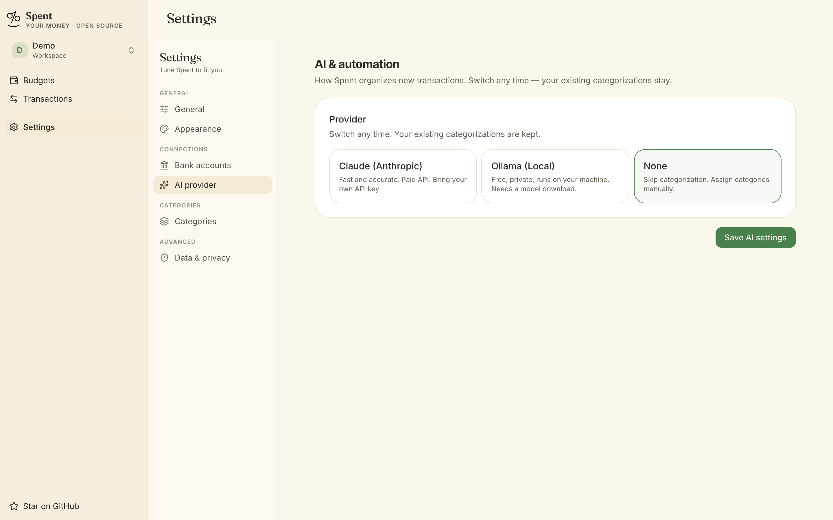Click the Categories layers icon

[164, 221]
